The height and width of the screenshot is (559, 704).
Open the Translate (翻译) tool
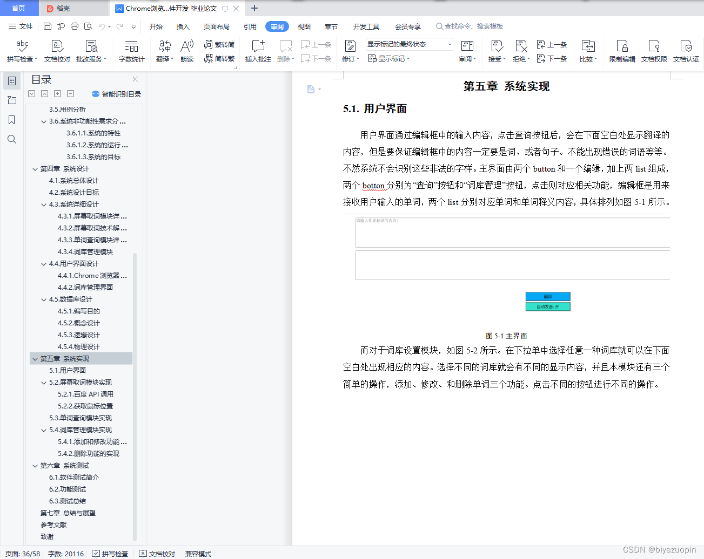tap(165, 51)
